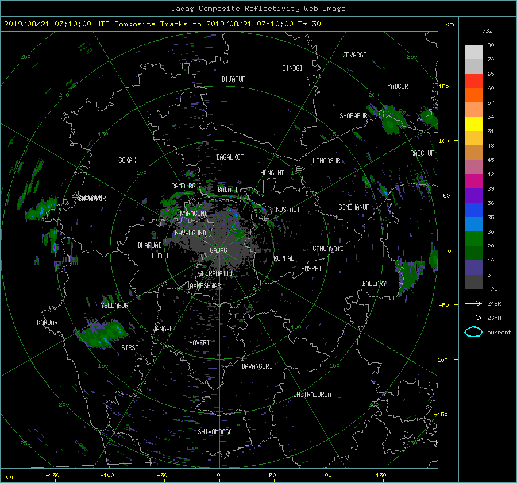This screenshot has height=483, width=517.
Task: Pick the blue 36 dBZ color swatch
Action: (x=473, y=210)
